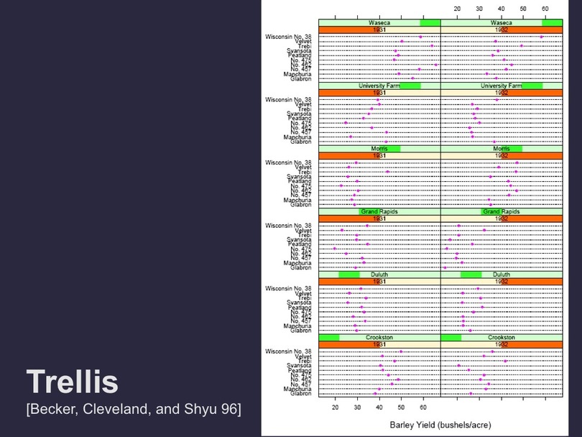Select the Waseca header in the 1931 column
The image size is (582, 437).
pyautogui.click(x=379, y=23)
